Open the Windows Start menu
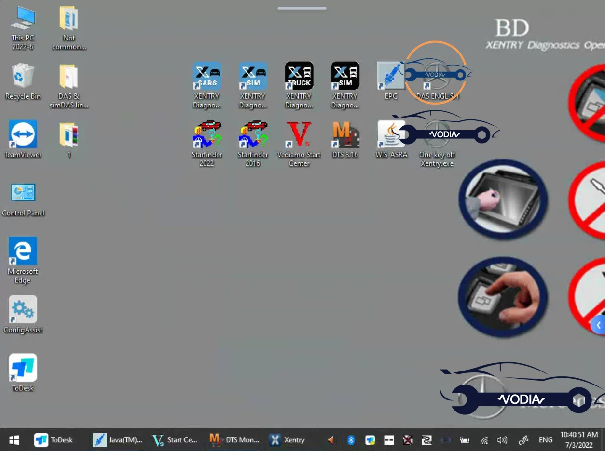Viewport: 605px width, 451px height. point(14,440)
